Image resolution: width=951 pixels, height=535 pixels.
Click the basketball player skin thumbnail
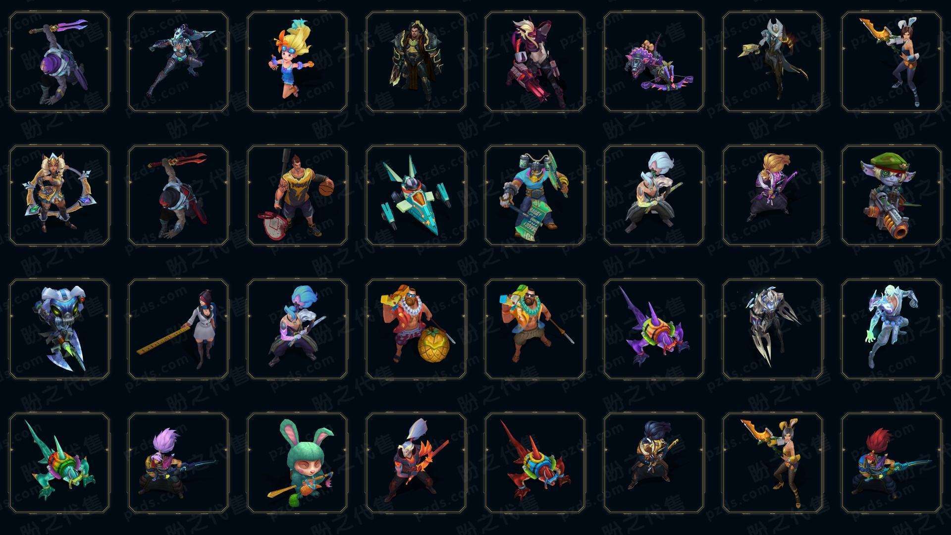point(297,195)
